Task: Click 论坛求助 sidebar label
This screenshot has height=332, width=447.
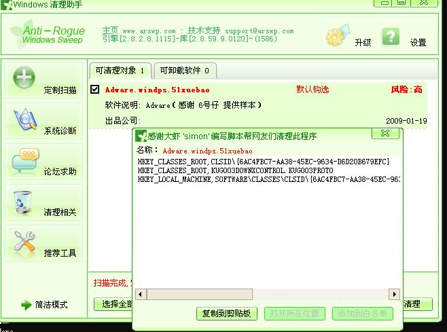Action: click(60, 172)
